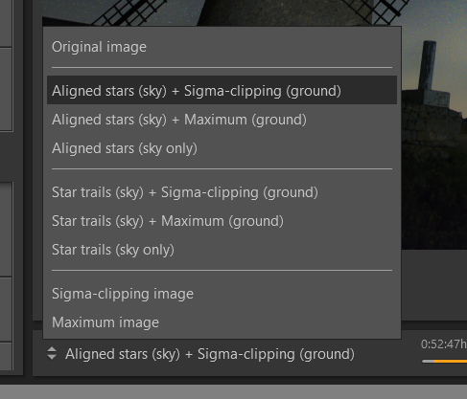This screenshot has width=467, height=399.
Task: Choose Star trails (sky) + Sigma-clipping (ground)
Action: coord(222,192)
